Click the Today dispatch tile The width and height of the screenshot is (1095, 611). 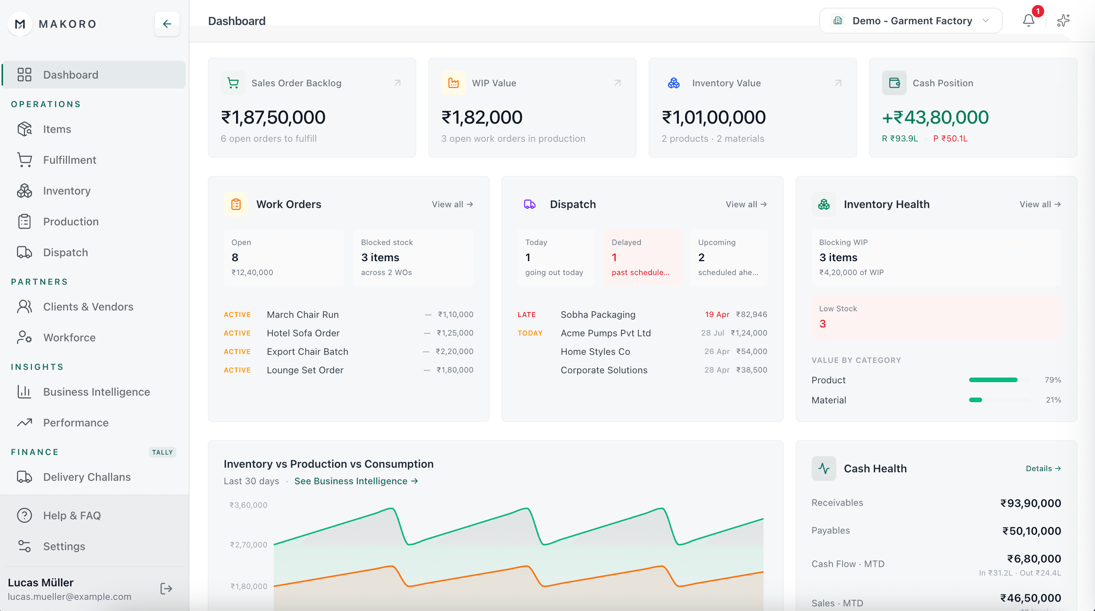click(556, 257)
